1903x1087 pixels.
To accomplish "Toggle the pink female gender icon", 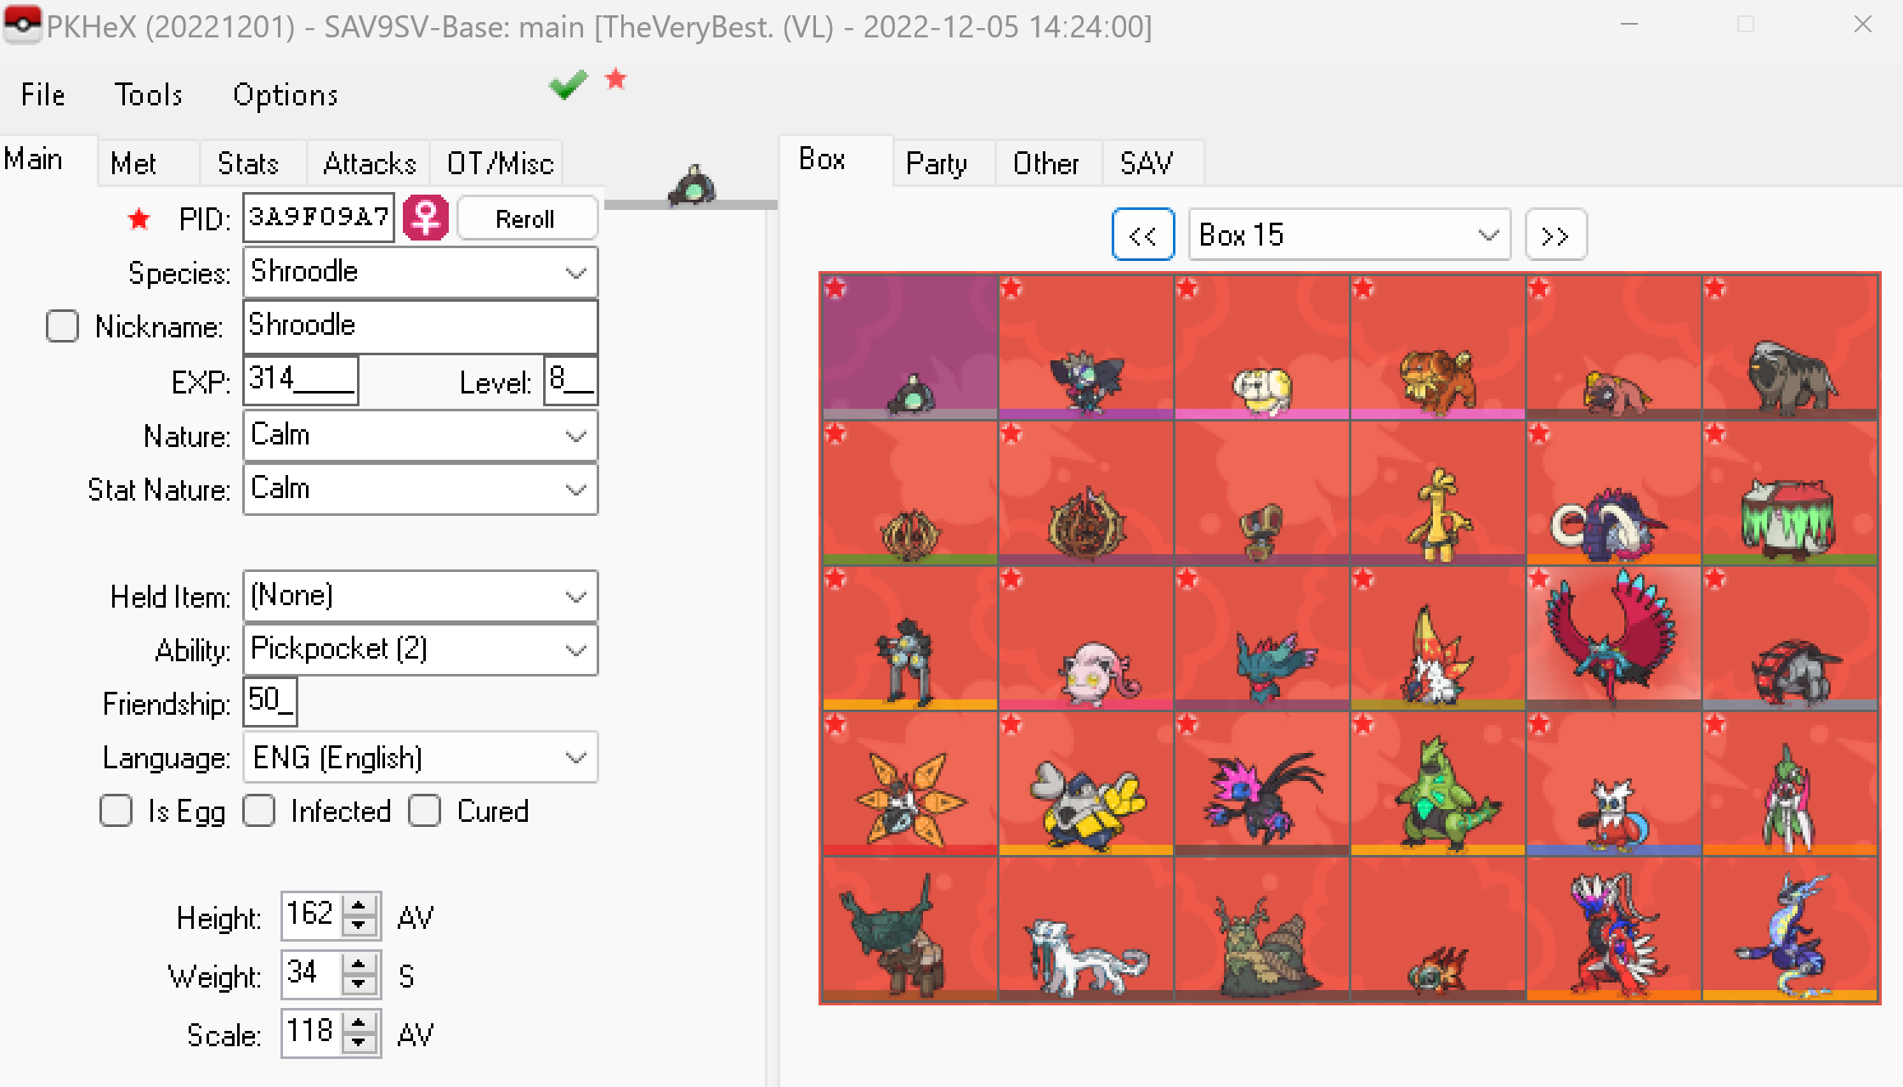I will point(425,218).
